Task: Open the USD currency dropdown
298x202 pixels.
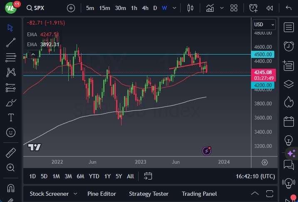Action: tap(264, 25)
